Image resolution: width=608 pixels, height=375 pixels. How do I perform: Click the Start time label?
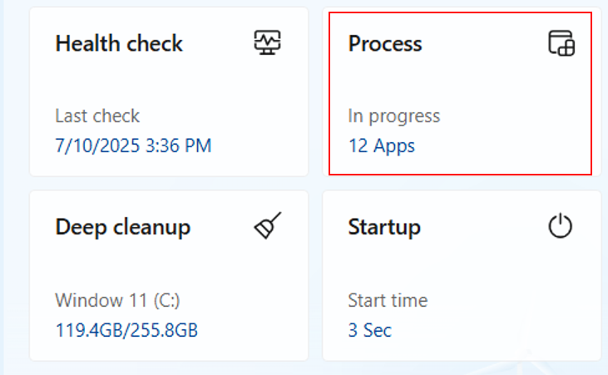click(388, 300)
